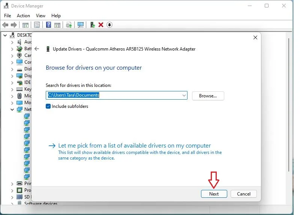Screen dimensions: 300x215
Task: Click the Back arrow toolbar icon
Action: tap(5, 25)
